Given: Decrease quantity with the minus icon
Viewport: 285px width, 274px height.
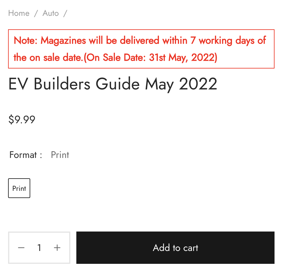Looking at the screenshot, I should click(x=21, y=248).
